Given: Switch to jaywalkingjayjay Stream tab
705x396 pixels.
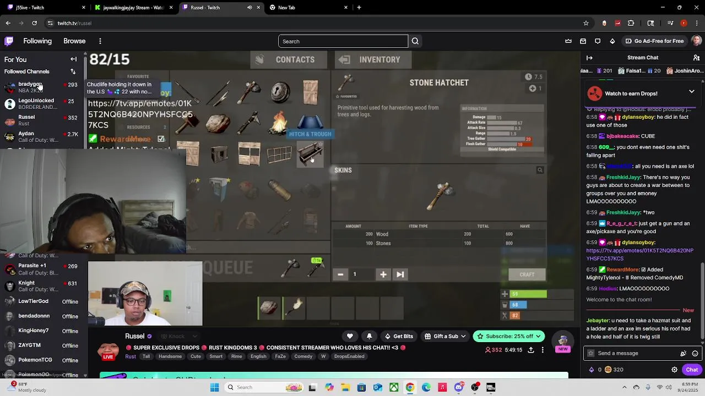Looking at the screenshot, I should pos(133,8).
